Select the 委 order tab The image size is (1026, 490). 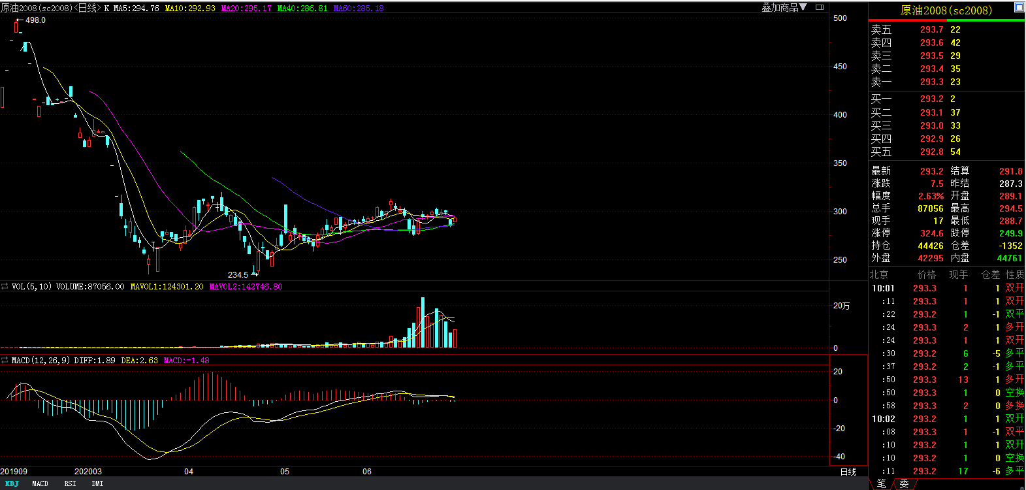[904, 483]
